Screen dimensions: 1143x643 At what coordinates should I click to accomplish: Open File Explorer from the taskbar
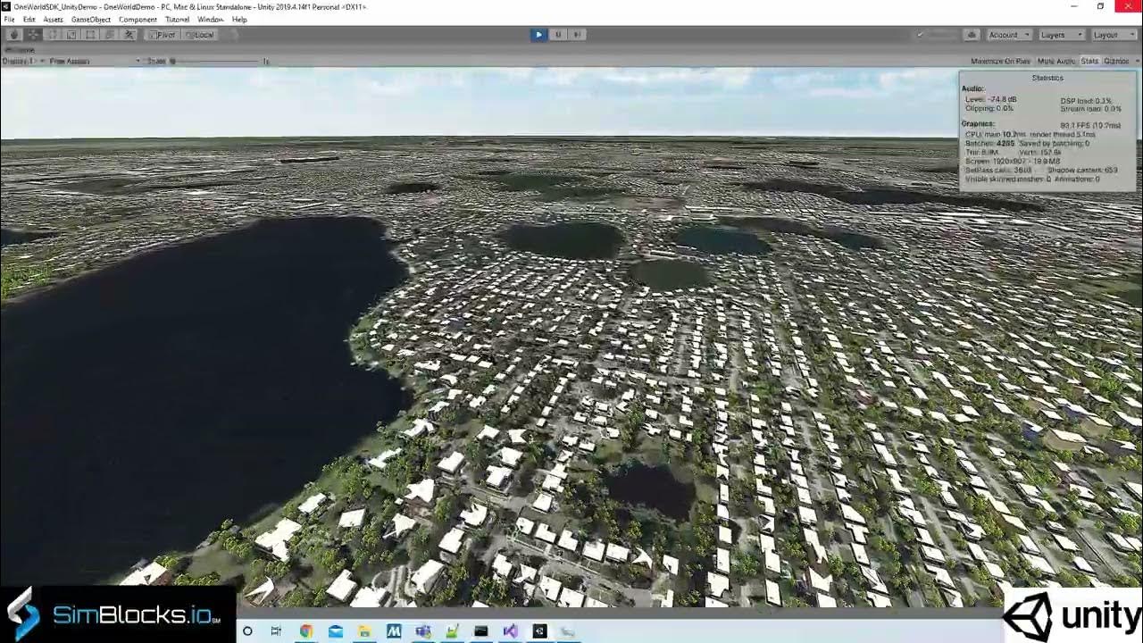(364, 631)
